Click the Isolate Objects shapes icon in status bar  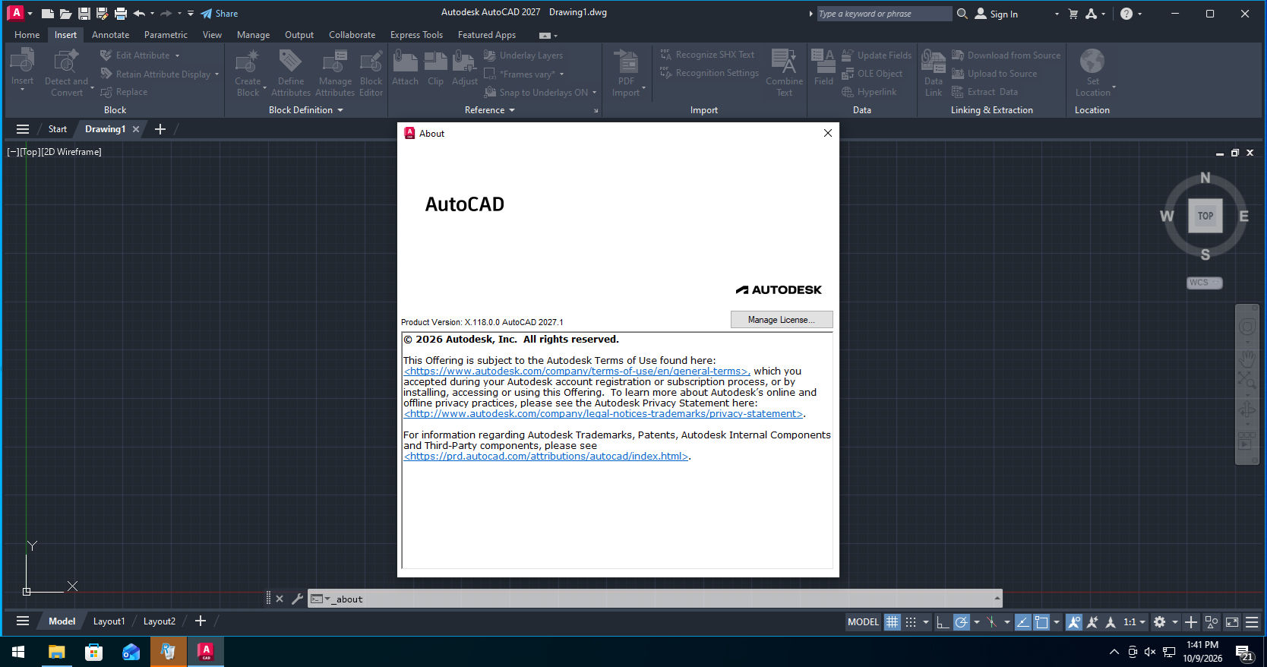click(1212, 622)
